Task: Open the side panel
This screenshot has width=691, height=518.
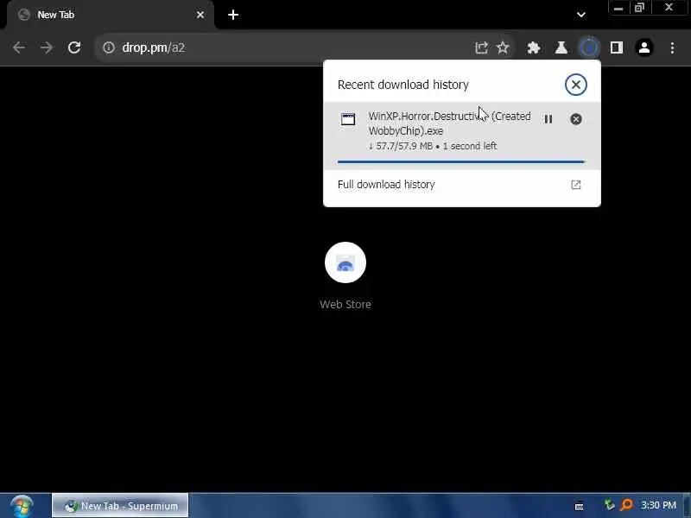Action: tap(617, 47)
